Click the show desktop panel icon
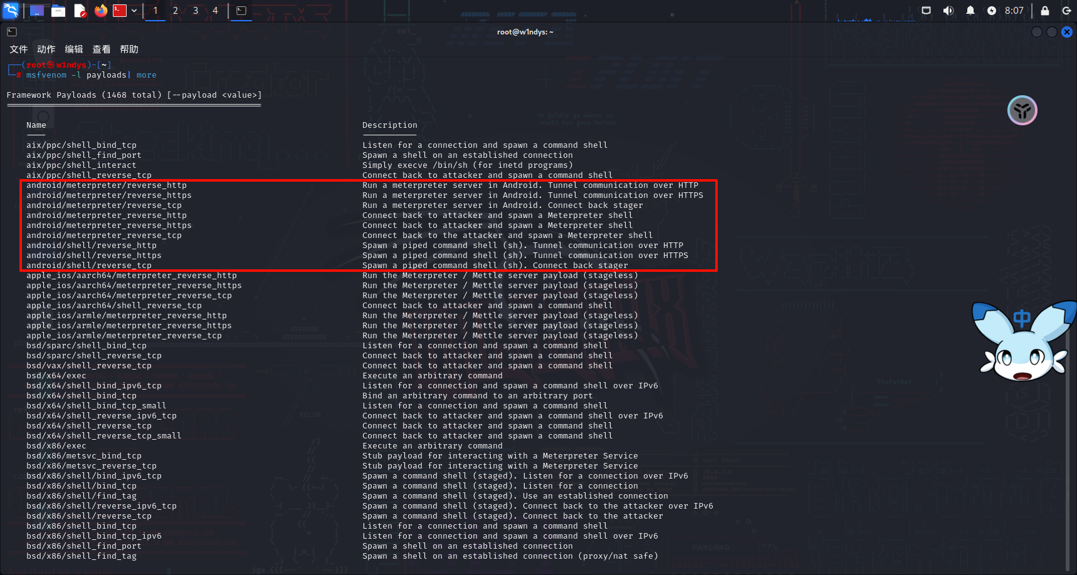Viewport: 1077px width, 575px height. click(37, 11)
